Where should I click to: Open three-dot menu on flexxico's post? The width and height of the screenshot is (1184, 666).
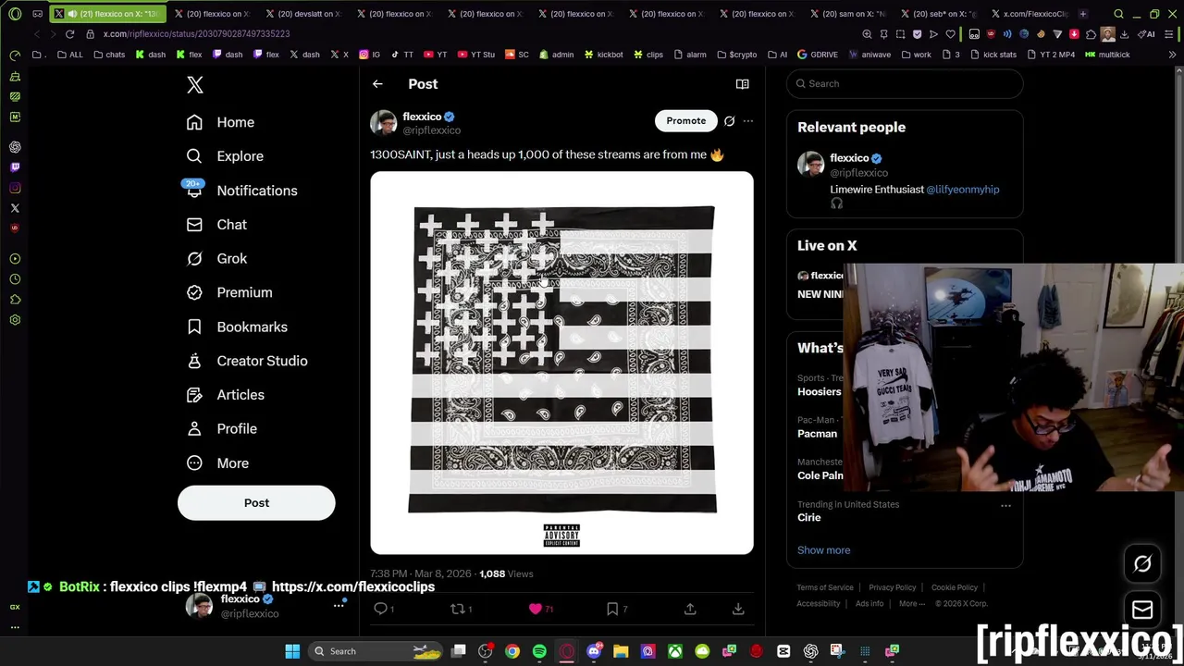point(748,121)
